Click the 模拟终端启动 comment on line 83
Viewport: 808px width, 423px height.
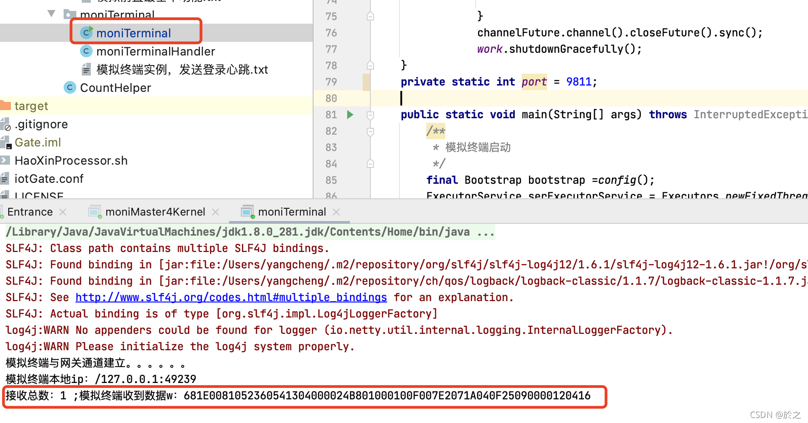tap(478, 147)
